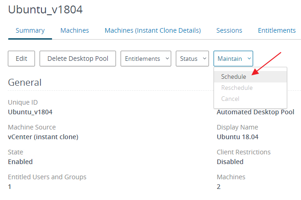
Task: Open Machines (Instant Clone Details) tab
Action: pyautogui.click(x=152, y=30)
